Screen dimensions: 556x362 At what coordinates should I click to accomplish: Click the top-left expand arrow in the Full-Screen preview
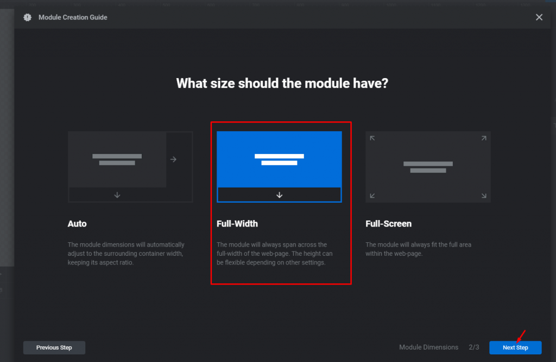tap(372, 138)
